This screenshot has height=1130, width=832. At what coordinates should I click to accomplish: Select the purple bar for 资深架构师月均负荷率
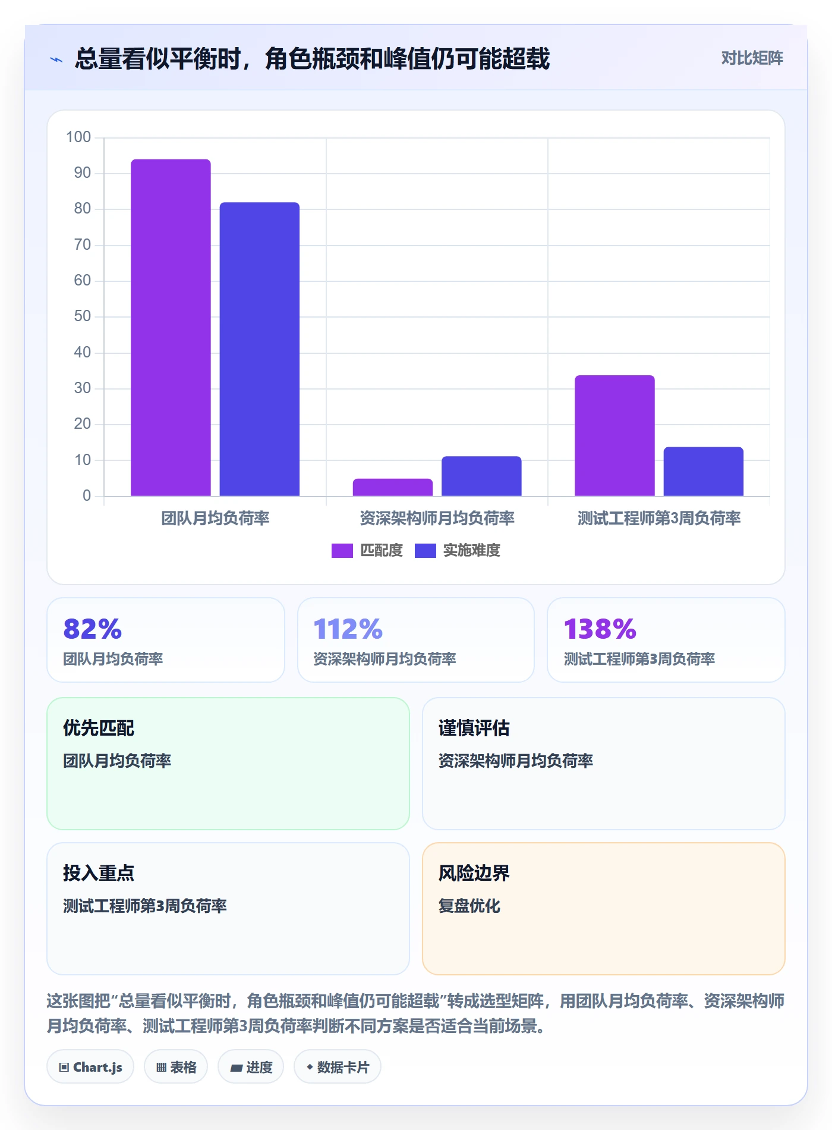tap(393, 487)
